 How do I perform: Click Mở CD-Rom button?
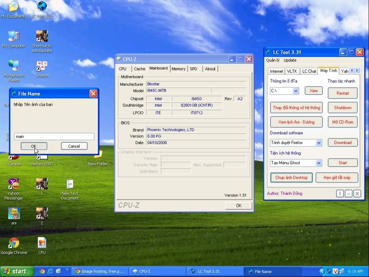point(343,122)
